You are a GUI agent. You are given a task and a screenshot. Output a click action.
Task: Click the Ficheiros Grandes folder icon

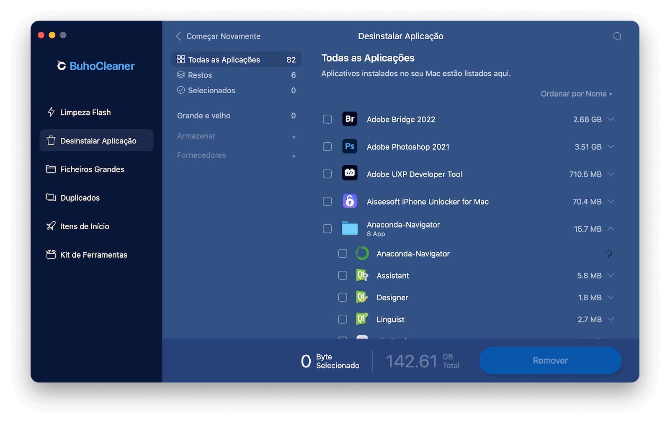pyautogui.click(x=51, y=169)
